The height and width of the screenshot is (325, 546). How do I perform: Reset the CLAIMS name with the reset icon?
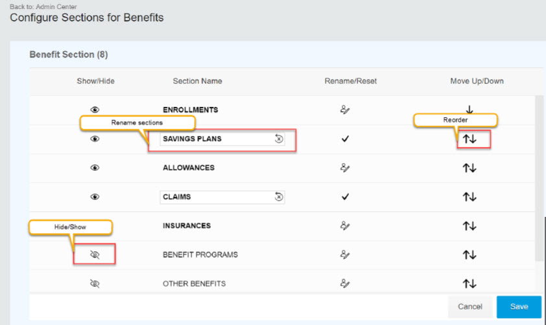tap(279, 197)
